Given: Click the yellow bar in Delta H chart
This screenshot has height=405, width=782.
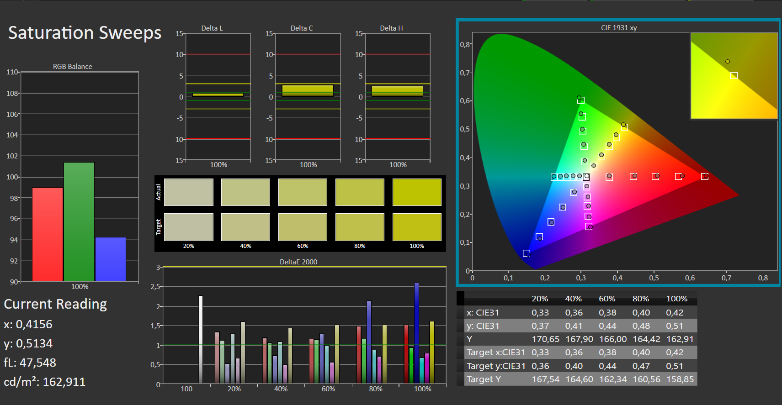Looking at the screenshot, I should 397,91.
